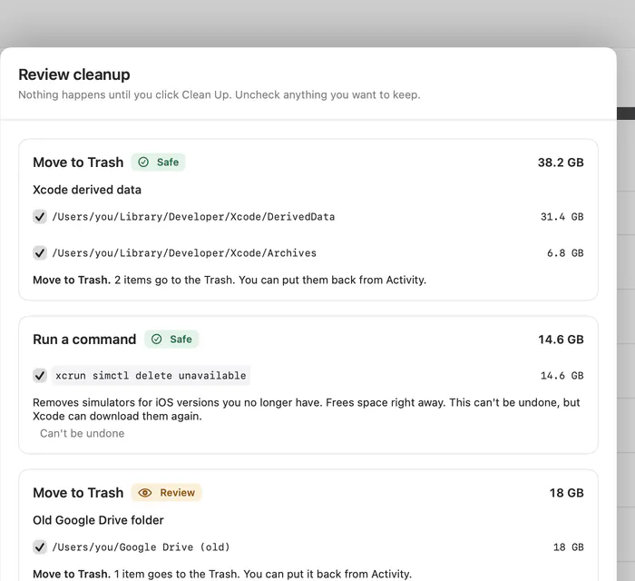635x581 pixels.
Task: Select the /Users/you/Google Drive (old) path
Action: [141, 547]
